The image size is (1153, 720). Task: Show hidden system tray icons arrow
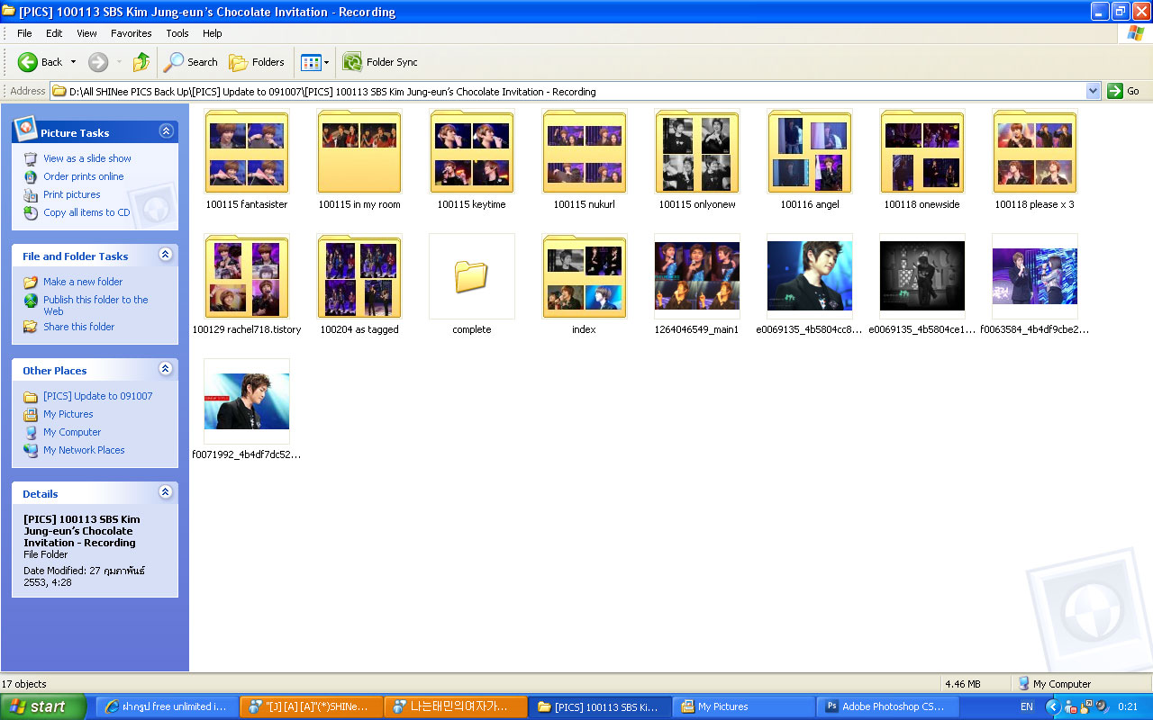point(1053,706)
